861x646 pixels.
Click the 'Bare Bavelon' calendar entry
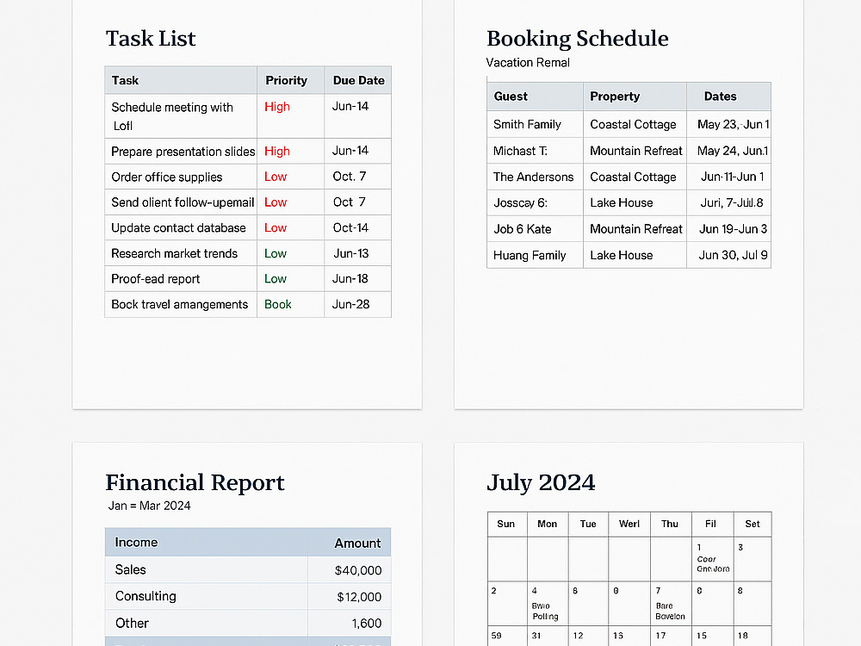pos(670,612)
